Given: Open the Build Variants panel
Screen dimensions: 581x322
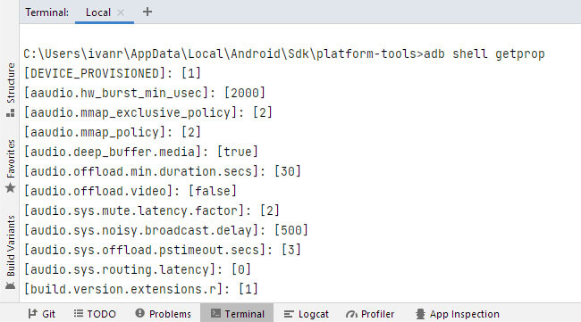Looking at the screenshot, I should click(x=11, y=252).
